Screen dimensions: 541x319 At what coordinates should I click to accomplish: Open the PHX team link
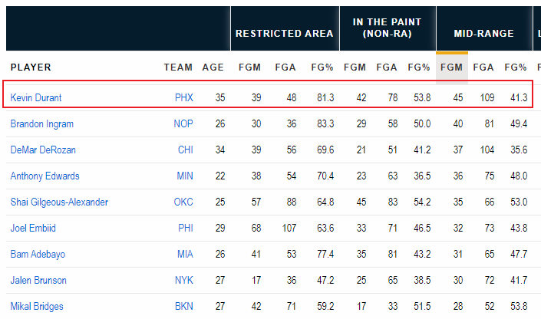coord(184,97)
